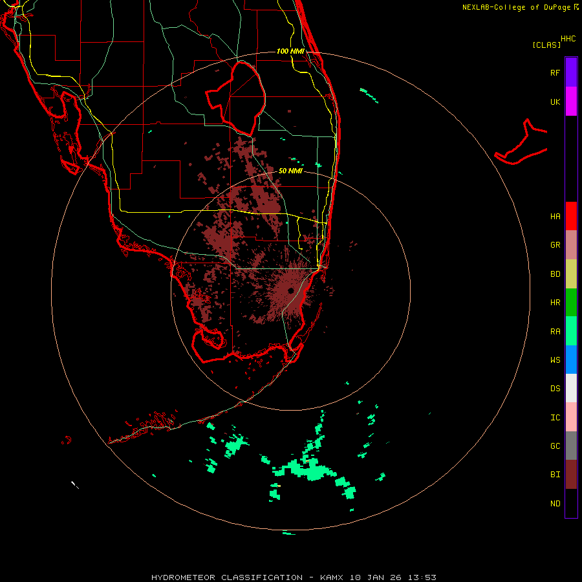Click the DS legend label

click(555, 389)
